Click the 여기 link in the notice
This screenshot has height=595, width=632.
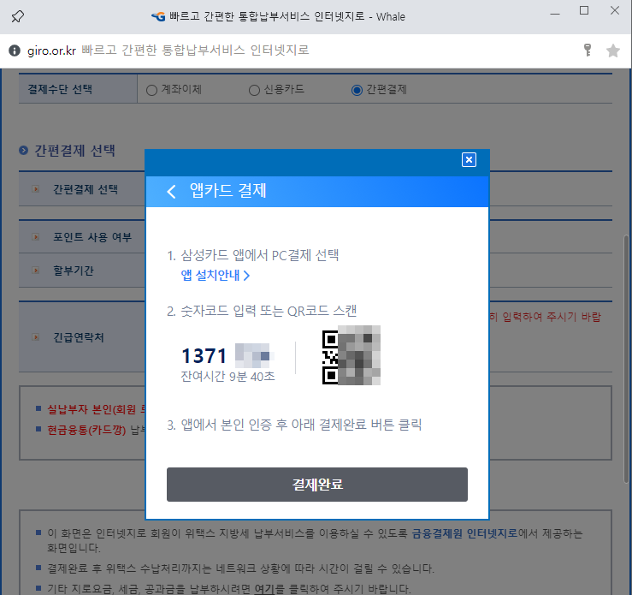click(x=264, y=589)
